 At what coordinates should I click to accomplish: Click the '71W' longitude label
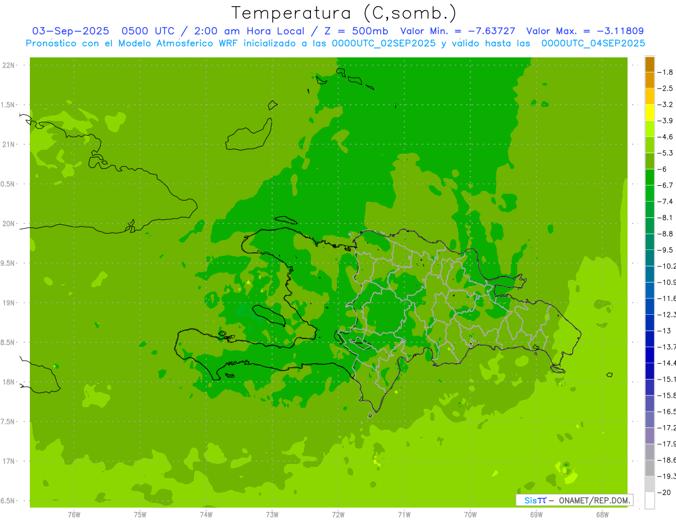click(404, 515)
